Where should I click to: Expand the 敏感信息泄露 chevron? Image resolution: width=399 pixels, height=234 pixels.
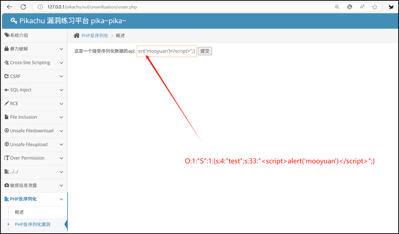point(61,186)
